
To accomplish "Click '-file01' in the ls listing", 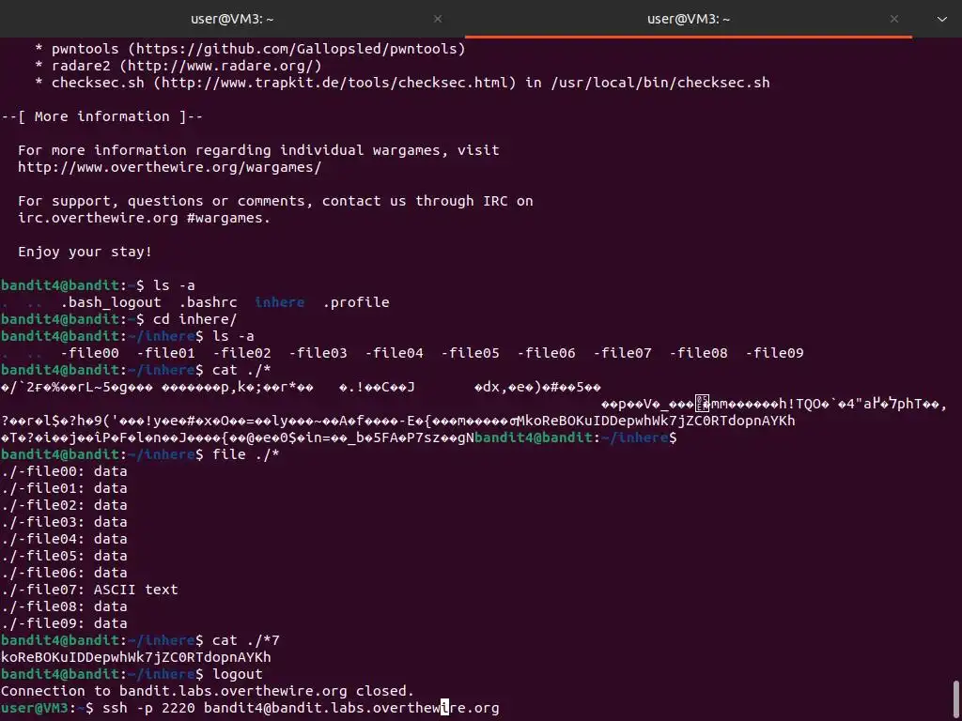I will click(x=165, y=353).
